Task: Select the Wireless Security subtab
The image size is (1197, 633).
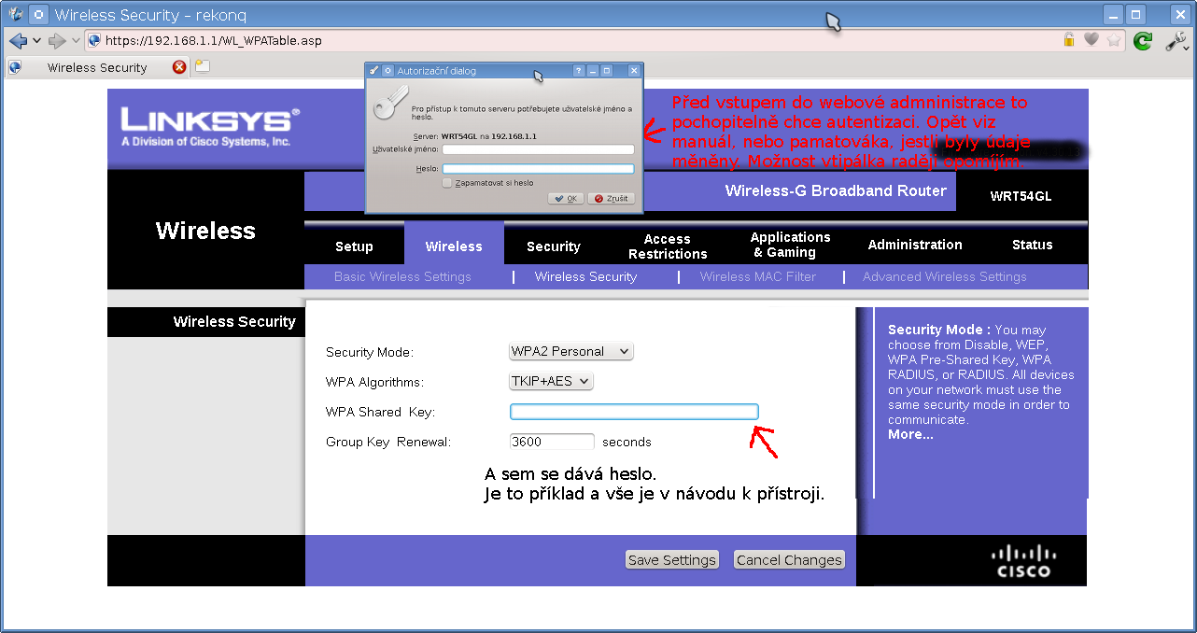Action: click(x=585, y=276)
